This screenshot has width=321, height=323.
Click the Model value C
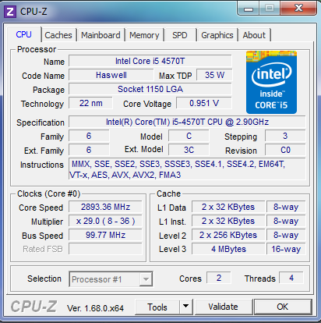[x=189, y=136]
